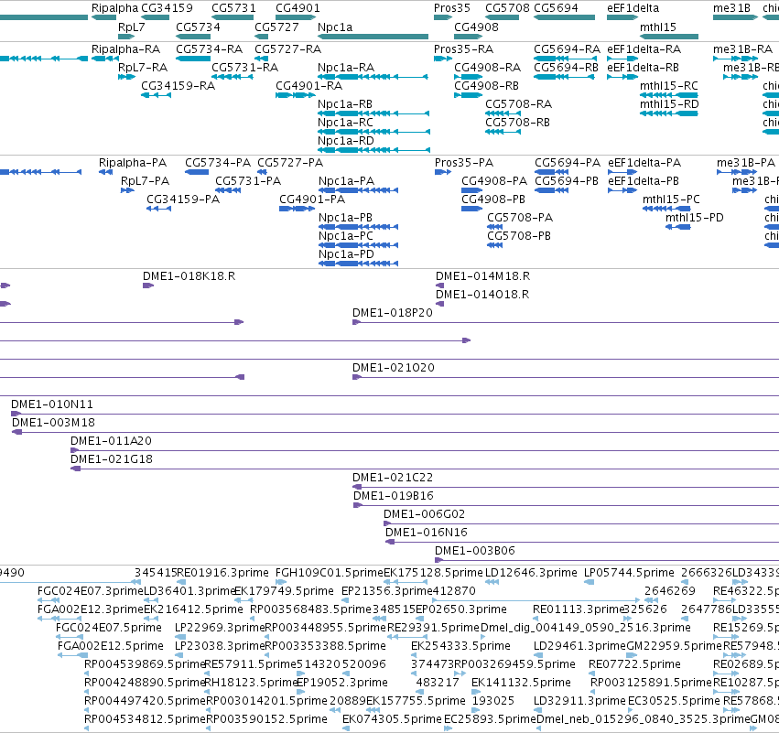
Task: Select the Ripalpha gene feature
Action: point(103,17)
